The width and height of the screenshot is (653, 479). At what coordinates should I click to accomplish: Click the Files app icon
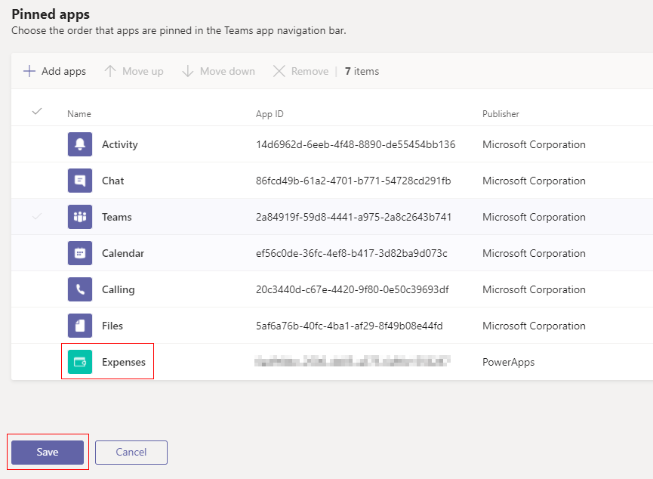[80, 326]
